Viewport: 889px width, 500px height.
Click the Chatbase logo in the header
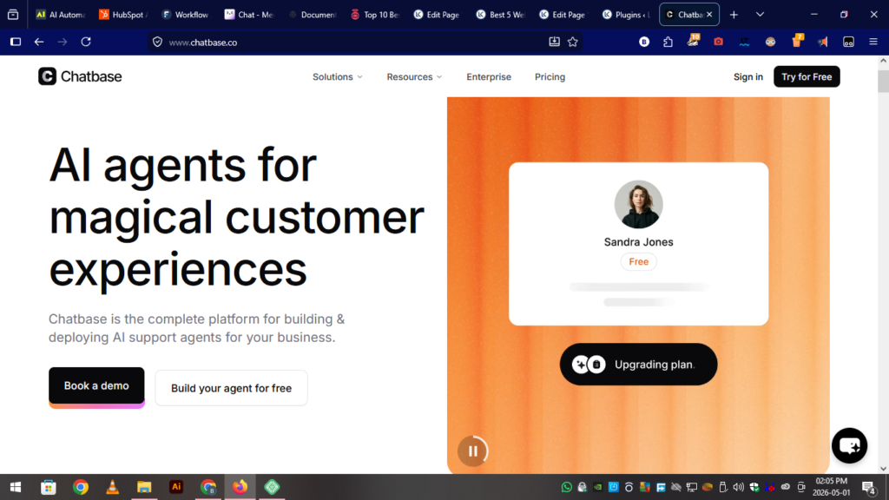point(80,76)
